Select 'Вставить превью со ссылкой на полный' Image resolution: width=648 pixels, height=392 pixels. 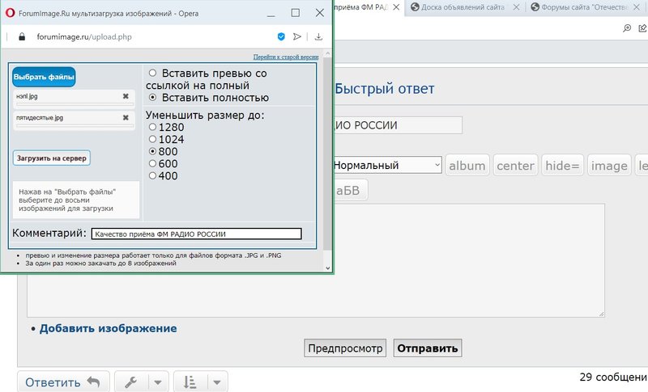pos(153,74)
